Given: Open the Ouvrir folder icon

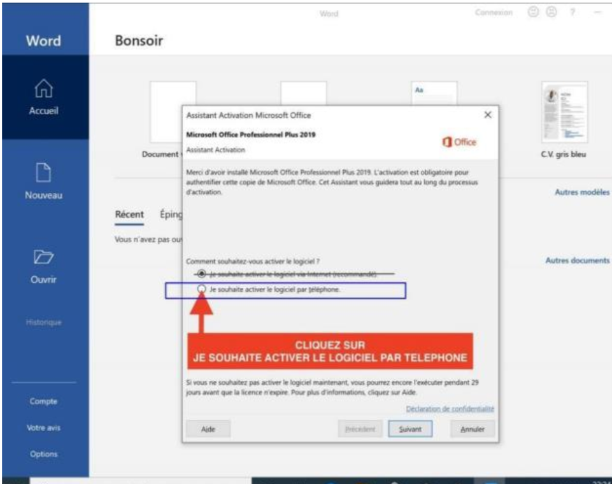Looking at the screenshot, I should pos(43,257).
